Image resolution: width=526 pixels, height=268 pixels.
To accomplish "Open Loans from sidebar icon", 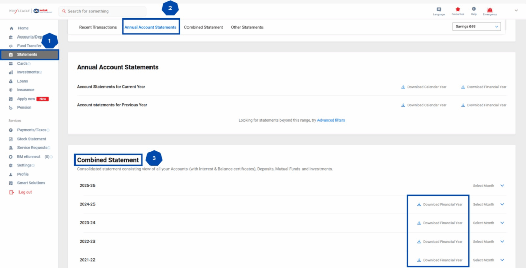I will pos(11,81).
